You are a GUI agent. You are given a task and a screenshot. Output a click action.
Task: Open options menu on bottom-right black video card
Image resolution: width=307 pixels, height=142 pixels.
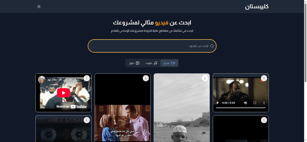click(264, 120)
